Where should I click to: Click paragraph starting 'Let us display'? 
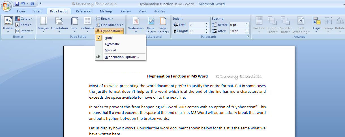[x=177, y=131]
